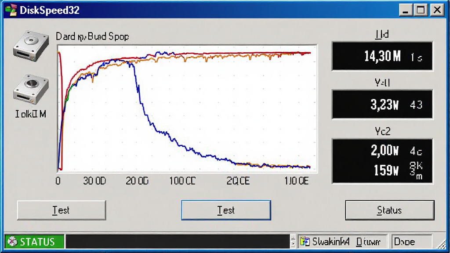
Task: Click the highlighted middle Test button
Action: (x=226, y=210)
